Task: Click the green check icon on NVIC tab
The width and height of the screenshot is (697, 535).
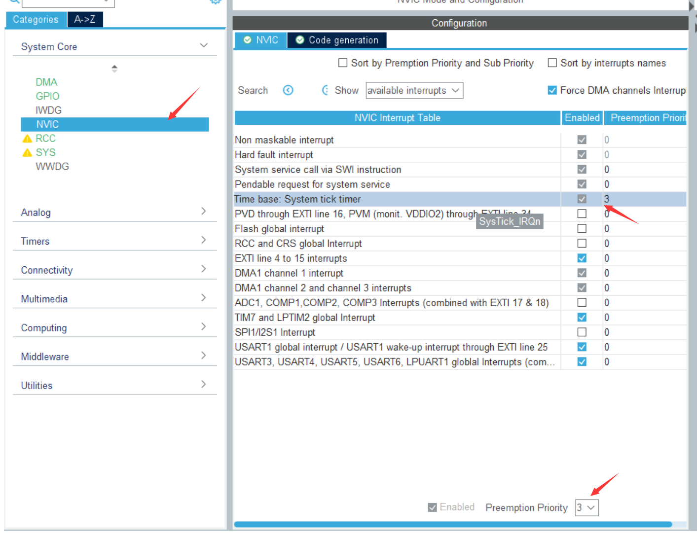Action: pos(248,40)
